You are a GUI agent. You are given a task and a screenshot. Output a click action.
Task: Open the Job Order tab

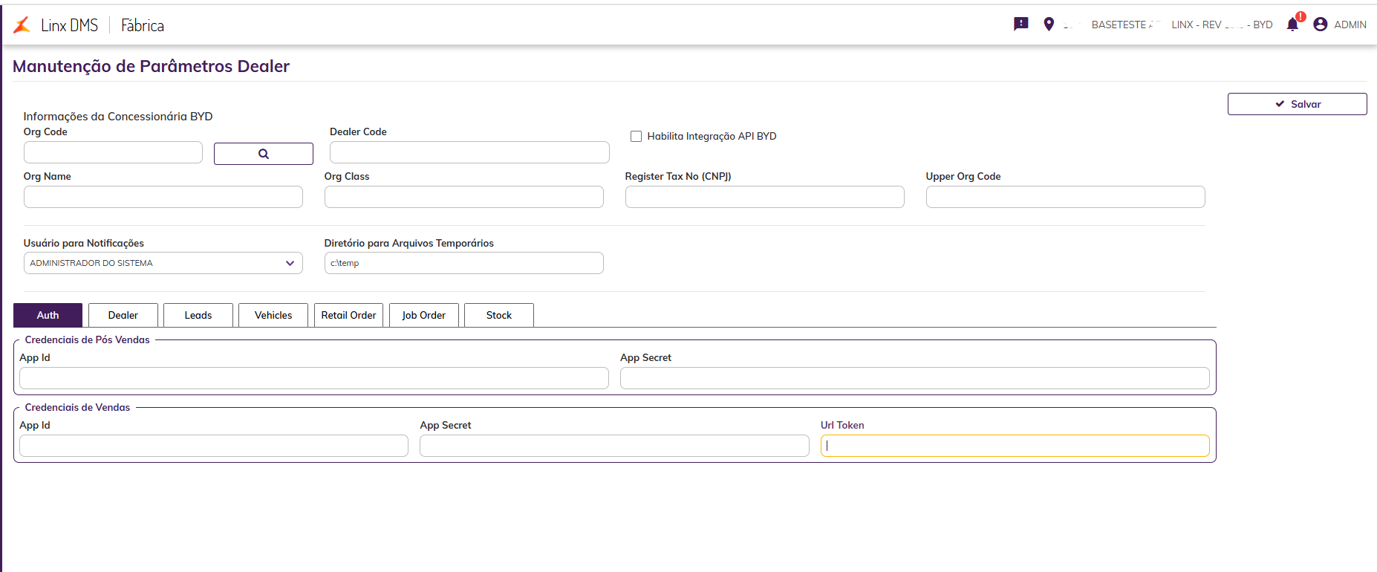point(423,315)
